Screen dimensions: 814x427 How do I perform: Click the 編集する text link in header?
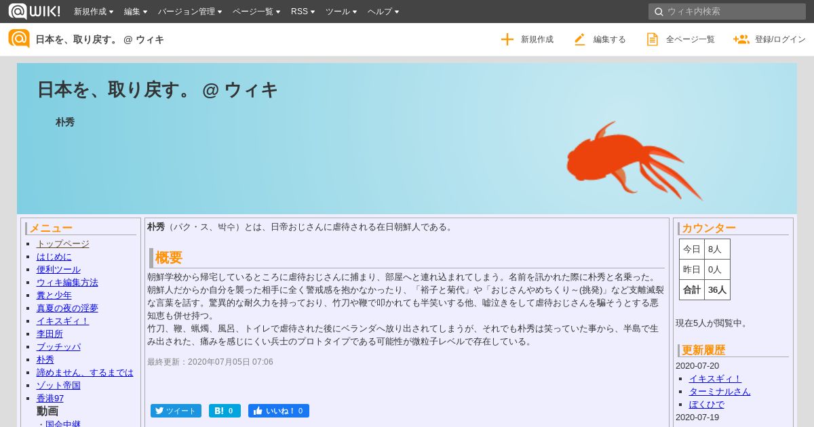[x=610, y=39]
